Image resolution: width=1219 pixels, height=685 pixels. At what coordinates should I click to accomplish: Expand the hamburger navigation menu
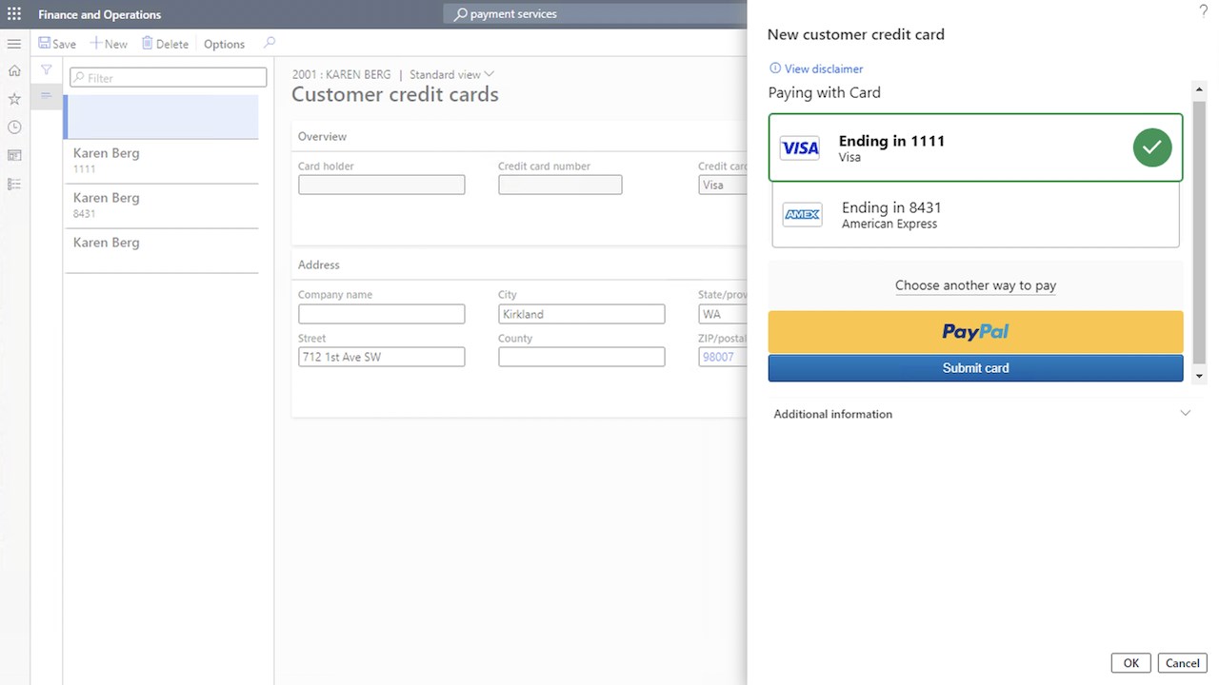pos(14,44)
